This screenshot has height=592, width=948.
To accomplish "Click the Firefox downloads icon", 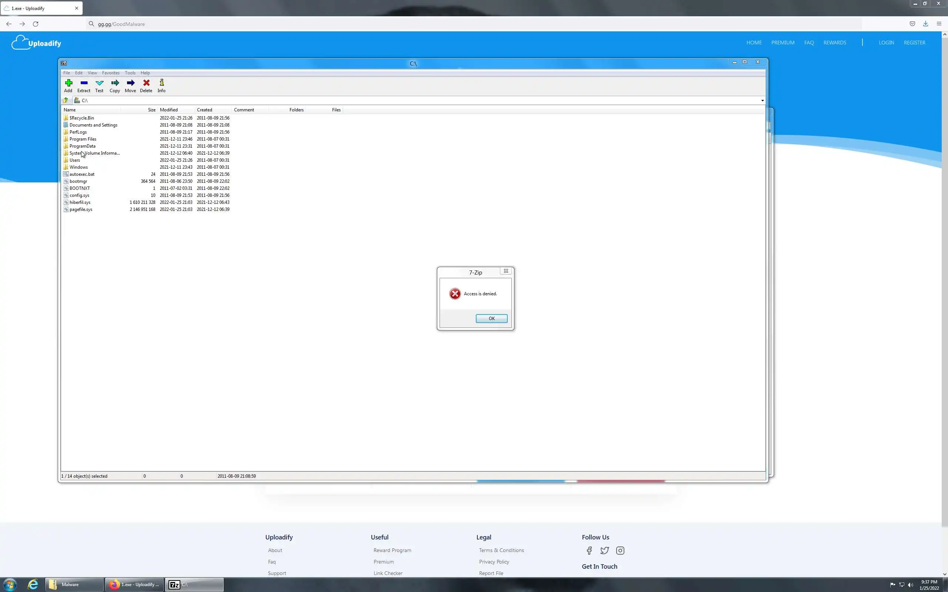I will [x=925, y=24].
